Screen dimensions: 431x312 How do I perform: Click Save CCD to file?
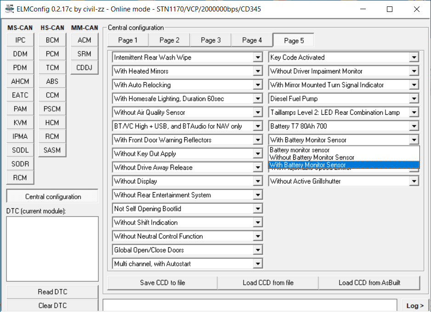162,283
